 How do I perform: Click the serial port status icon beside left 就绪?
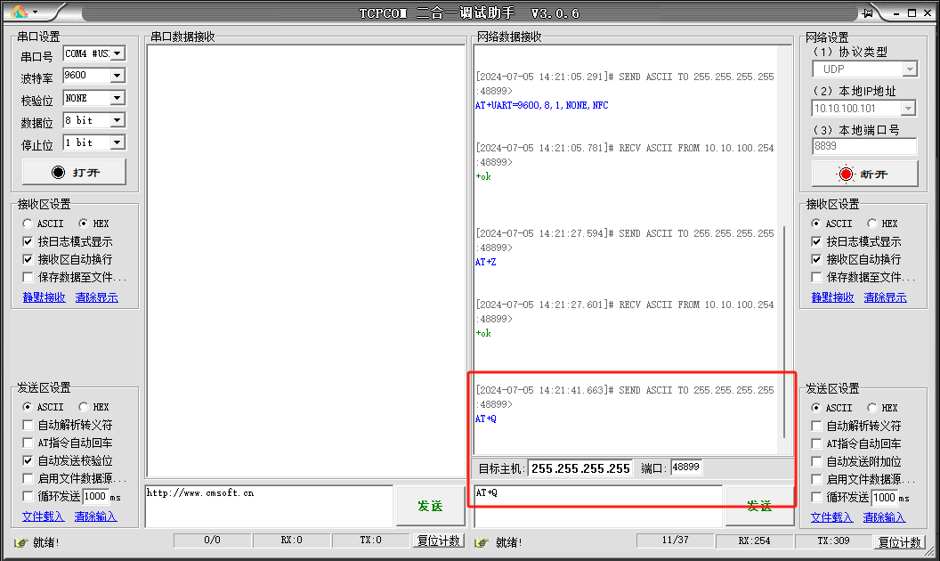[x=20, y=541]
